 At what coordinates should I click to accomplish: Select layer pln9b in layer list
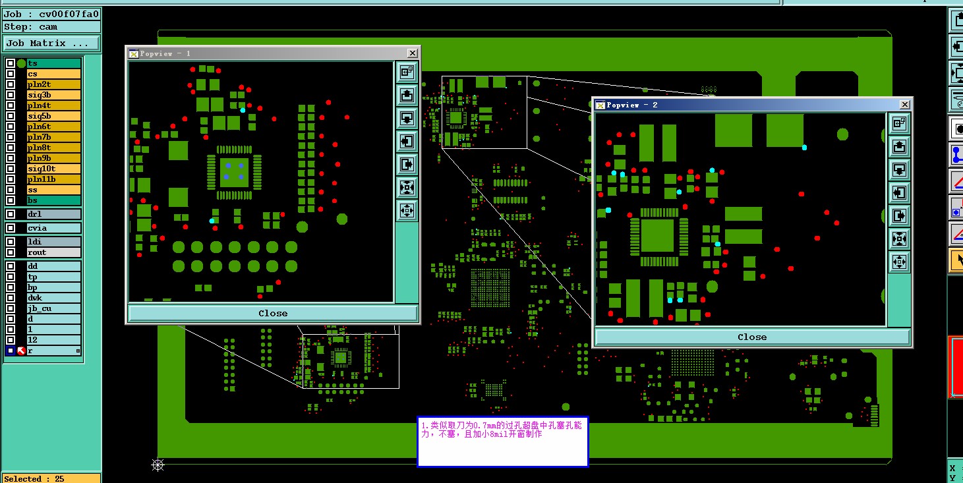[x=54, y=158]
